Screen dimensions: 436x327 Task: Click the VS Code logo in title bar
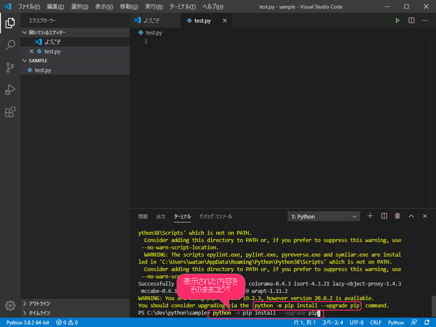click(8, 6)
